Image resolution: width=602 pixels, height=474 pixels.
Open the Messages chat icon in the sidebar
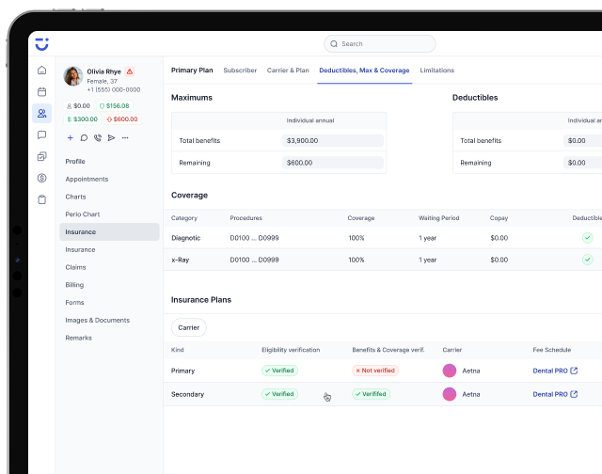point(41,134)
